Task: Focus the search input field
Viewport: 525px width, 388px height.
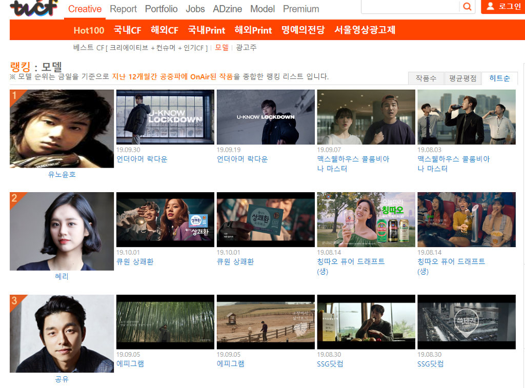Action: coord(411,6)
